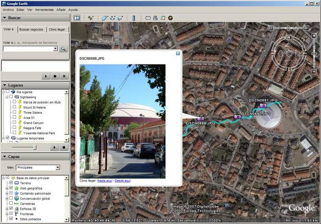
Task: Click the DSCN0690.JPG camera marker
Action: (238, 117)
